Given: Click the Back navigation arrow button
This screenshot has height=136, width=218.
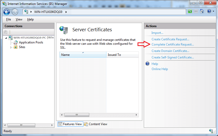Looking at the screenshot, I should tap(6, 12).
